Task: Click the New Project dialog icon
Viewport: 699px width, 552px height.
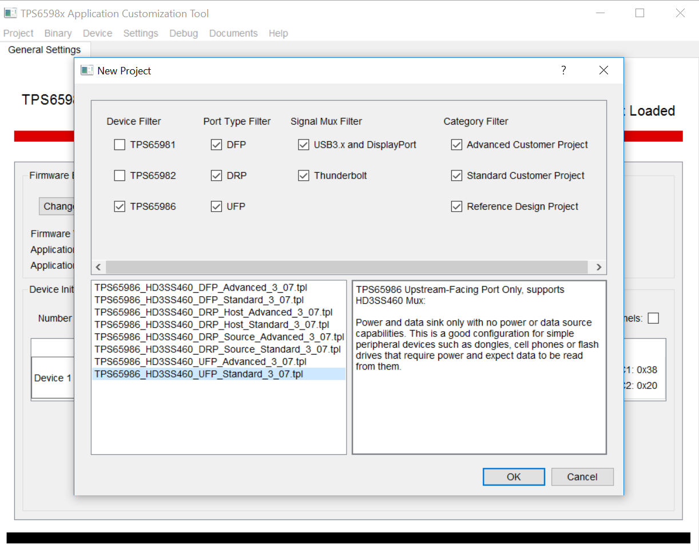Action: [87, 70]
